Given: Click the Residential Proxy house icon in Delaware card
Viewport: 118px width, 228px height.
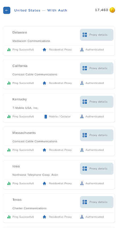Looking at the screenshot, I should pyautogui.click(x=45, y=50).
